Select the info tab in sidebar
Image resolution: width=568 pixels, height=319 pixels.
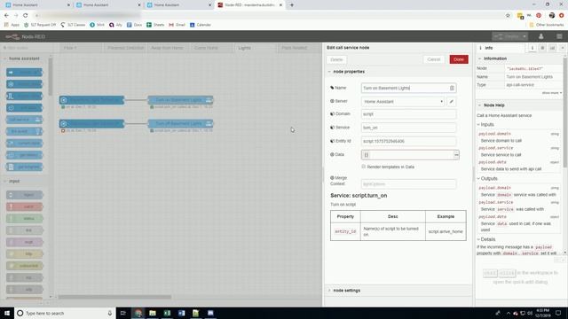click(x=500, y=48)
